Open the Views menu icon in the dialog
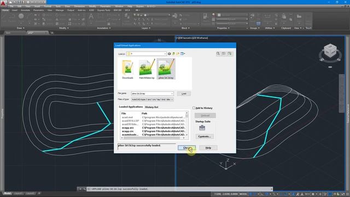The height and width of the screenshot is (197, 350). (x=183, y=54)
